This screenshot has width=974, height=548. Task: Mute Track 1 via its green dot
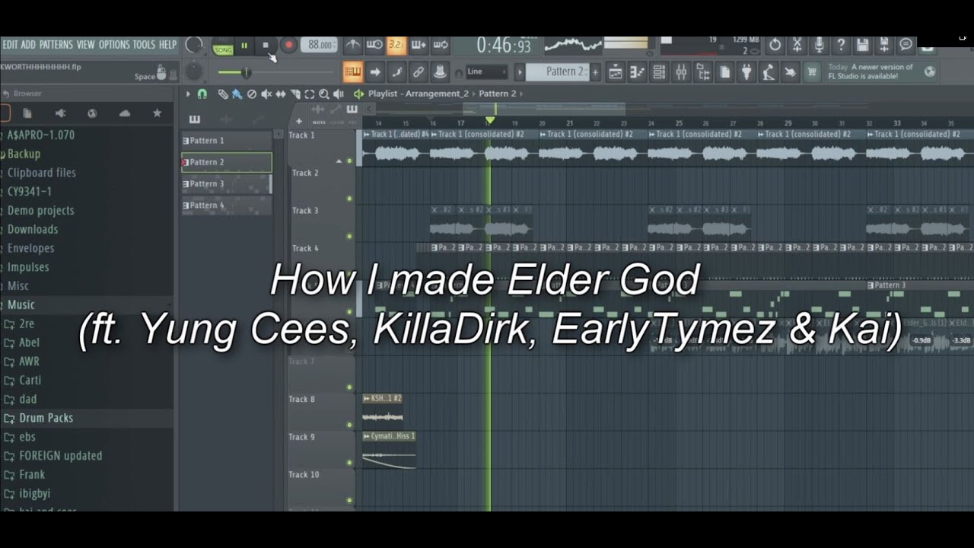pos(349,161)
